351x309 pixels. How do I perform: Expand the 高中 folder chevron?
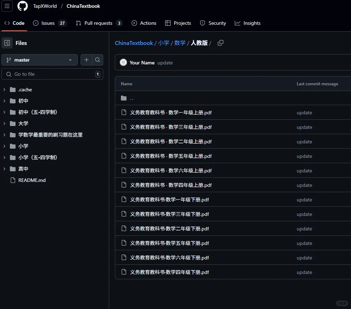point(4,169)
